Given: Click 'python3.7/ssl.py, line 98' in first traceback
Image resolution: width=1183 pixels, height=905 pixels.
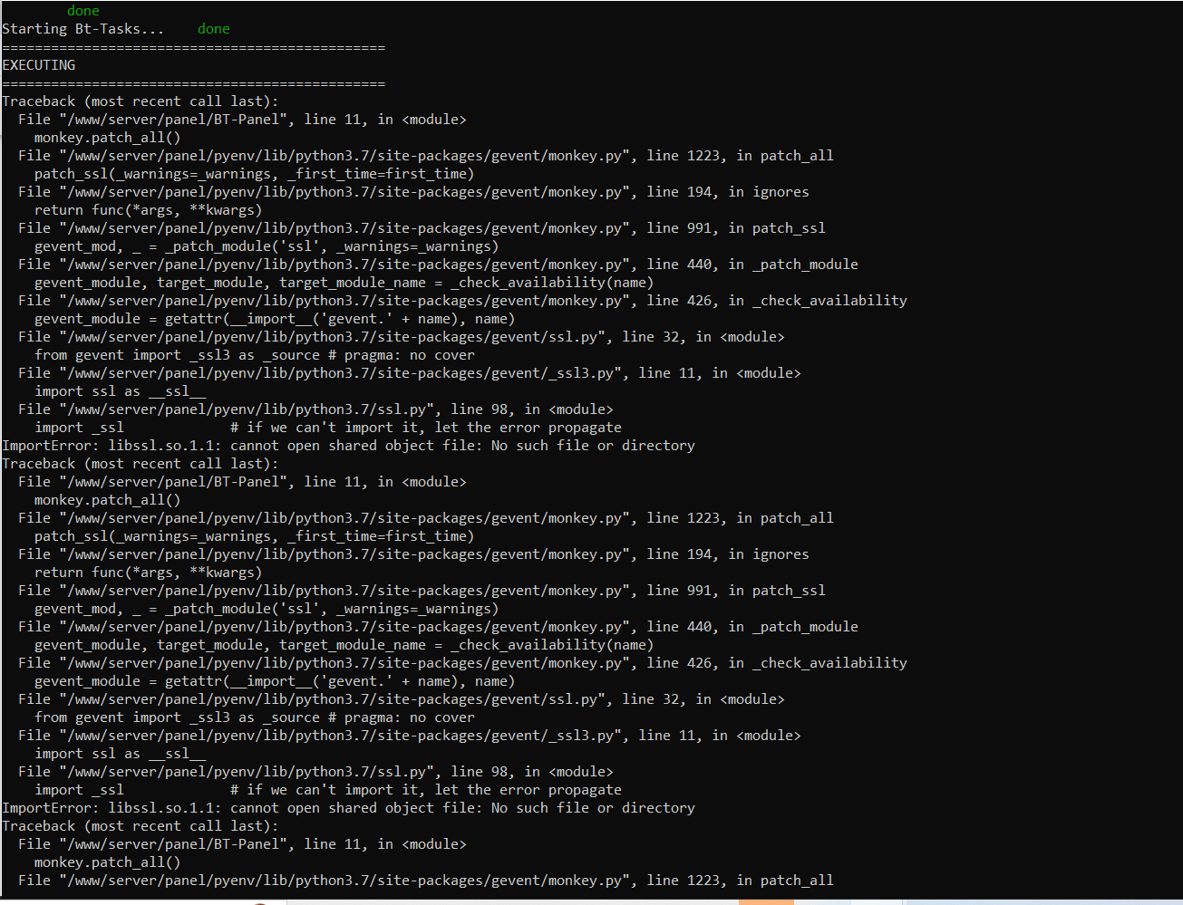Looking at the screenshot, I should coord(315,409).
